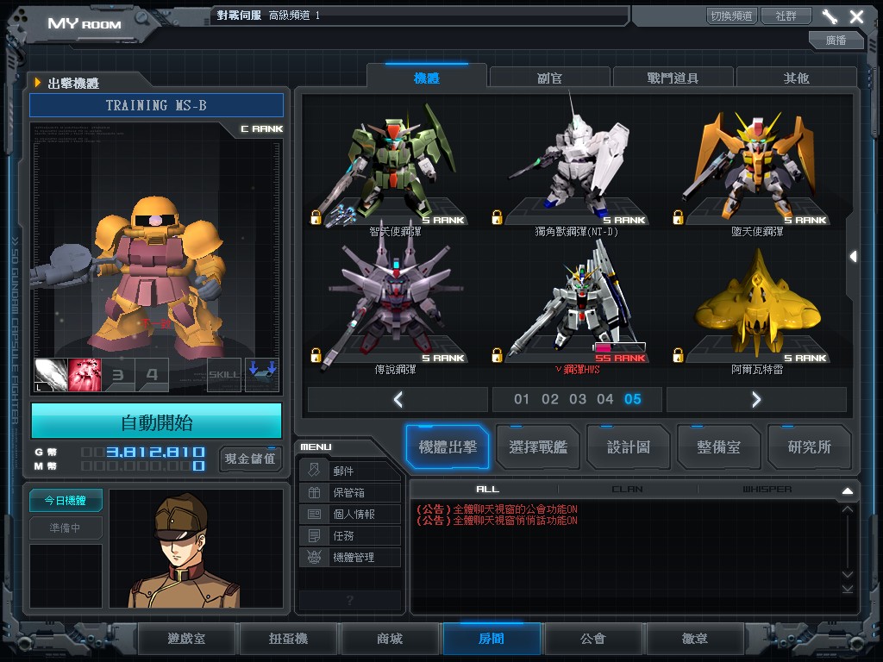Switch to mech page 01
This screenshot has height=662, width=883.
(x=522, y=399)
